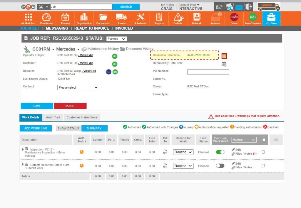Open the Organisation module
The width and height of the screenshot is (301, 208).
point(84,19)
